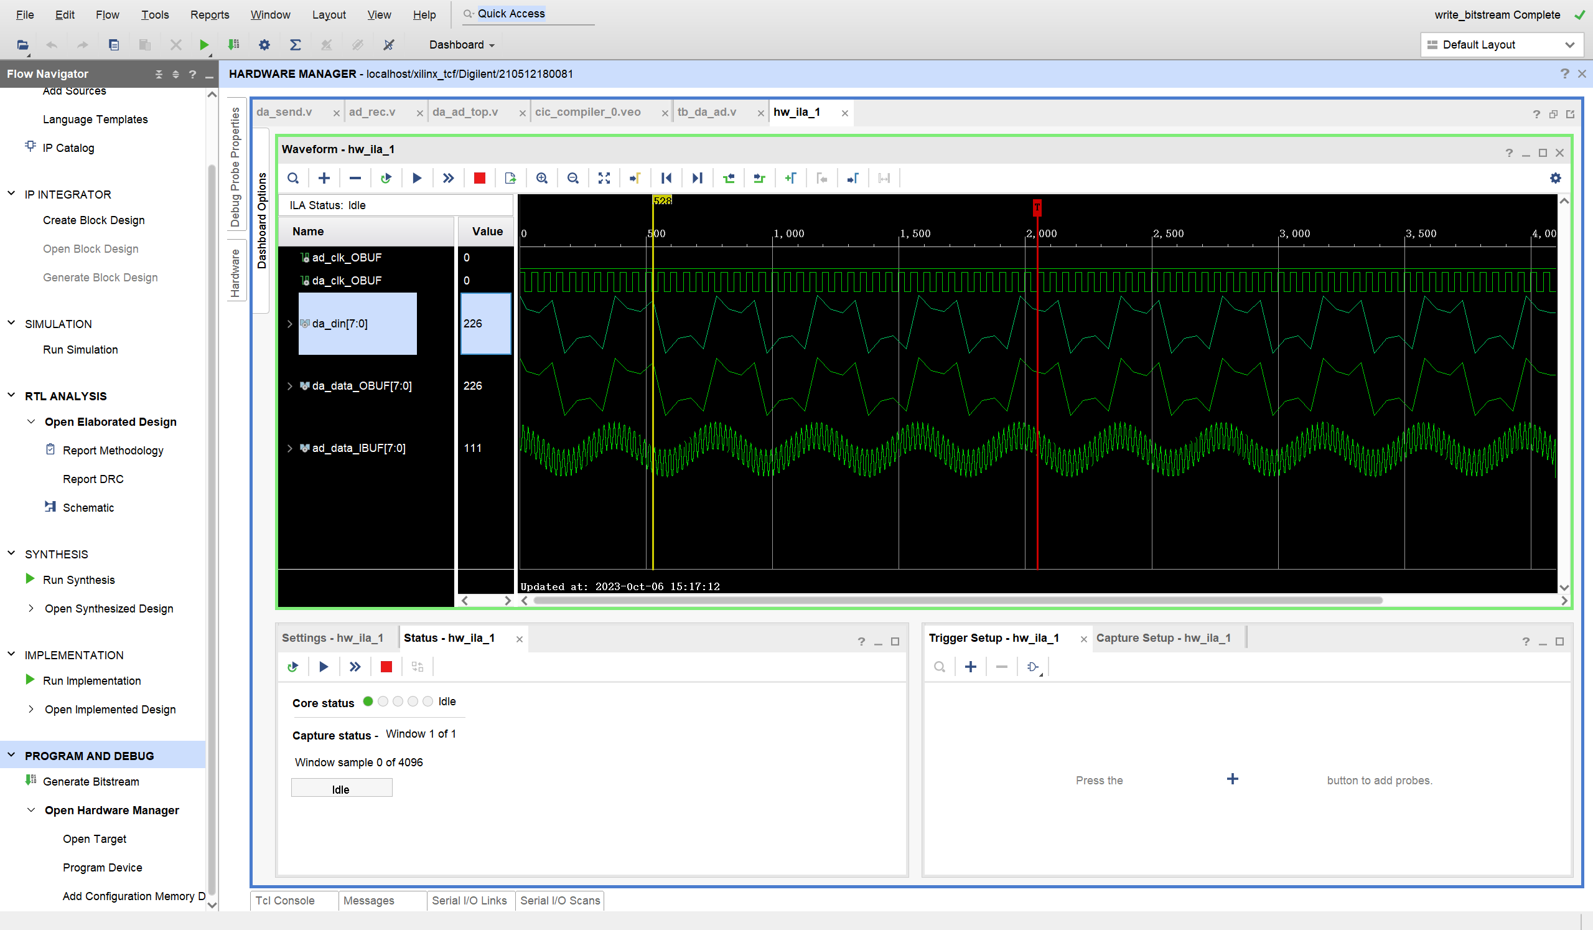Switch to the cic_compiler_0.veo tab
This screenshot has height=930, width=1593.
tap(588, 112)
